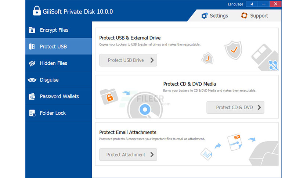This screenshot has width=307, height=178.
Task: Click the Support lifebuoy icon
Action: tap(244, 15)
